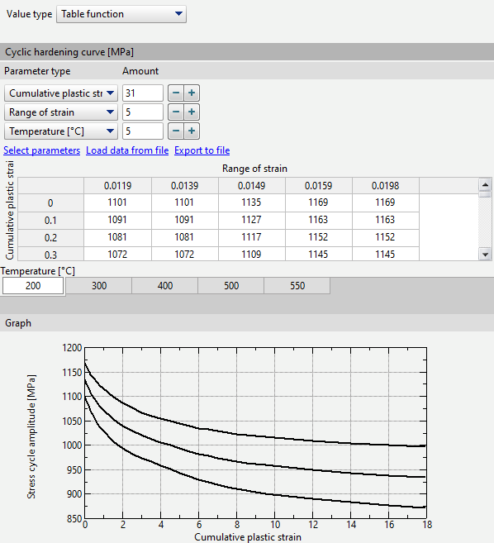Select row header 0
Screen dimensions: 494x543
point(50,203)
